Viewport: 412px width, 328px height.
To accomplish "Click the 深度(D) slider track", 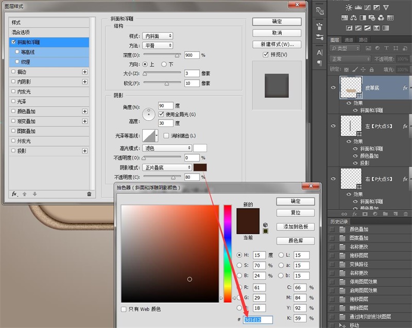I will tap(162, 55).
